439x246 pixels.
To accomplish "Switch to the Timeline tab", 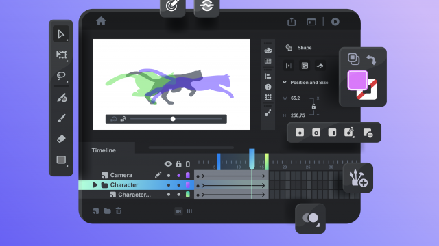I will (104, 150).
